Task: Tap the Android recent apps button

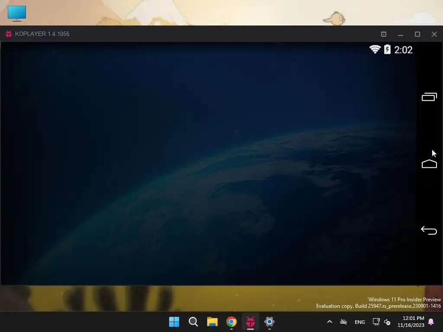Action: tap(429, 97)
